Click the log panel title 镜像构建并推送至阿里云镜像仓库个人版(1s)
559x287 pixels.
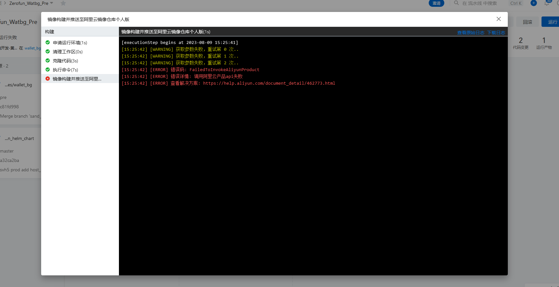click(166, 32)
